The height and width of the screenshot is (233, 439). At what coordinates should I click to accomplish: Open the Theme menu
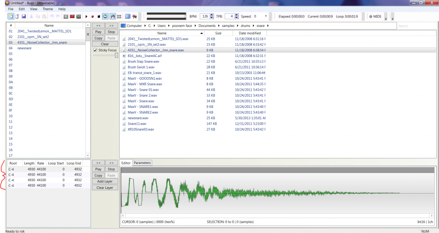point(48,9)
